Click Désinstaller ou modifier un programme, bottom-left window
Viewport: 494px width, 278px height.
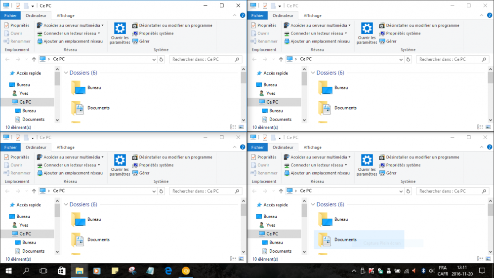(x=172, y=157)
